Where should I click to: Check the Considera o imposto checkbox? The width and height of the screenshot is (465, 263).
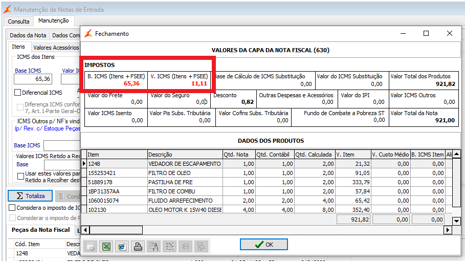pos(12,208)
